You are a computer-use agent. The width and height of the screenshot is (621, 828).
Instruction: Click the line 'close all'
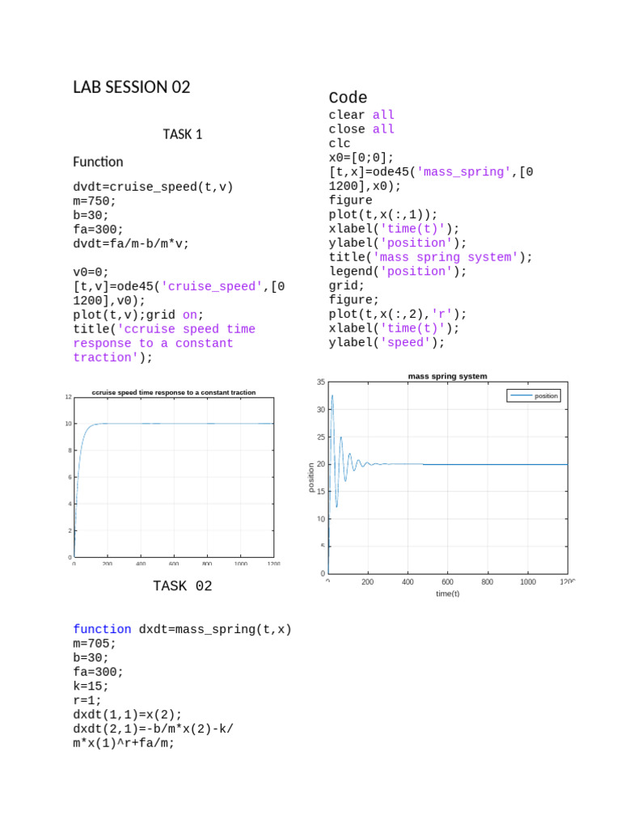click(x=361, y=129)
